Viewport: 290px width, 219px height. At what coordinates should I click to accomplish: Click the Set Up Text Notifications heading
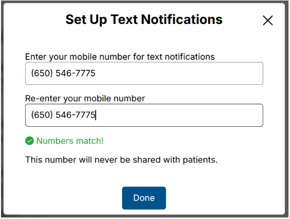pos(144,19)
